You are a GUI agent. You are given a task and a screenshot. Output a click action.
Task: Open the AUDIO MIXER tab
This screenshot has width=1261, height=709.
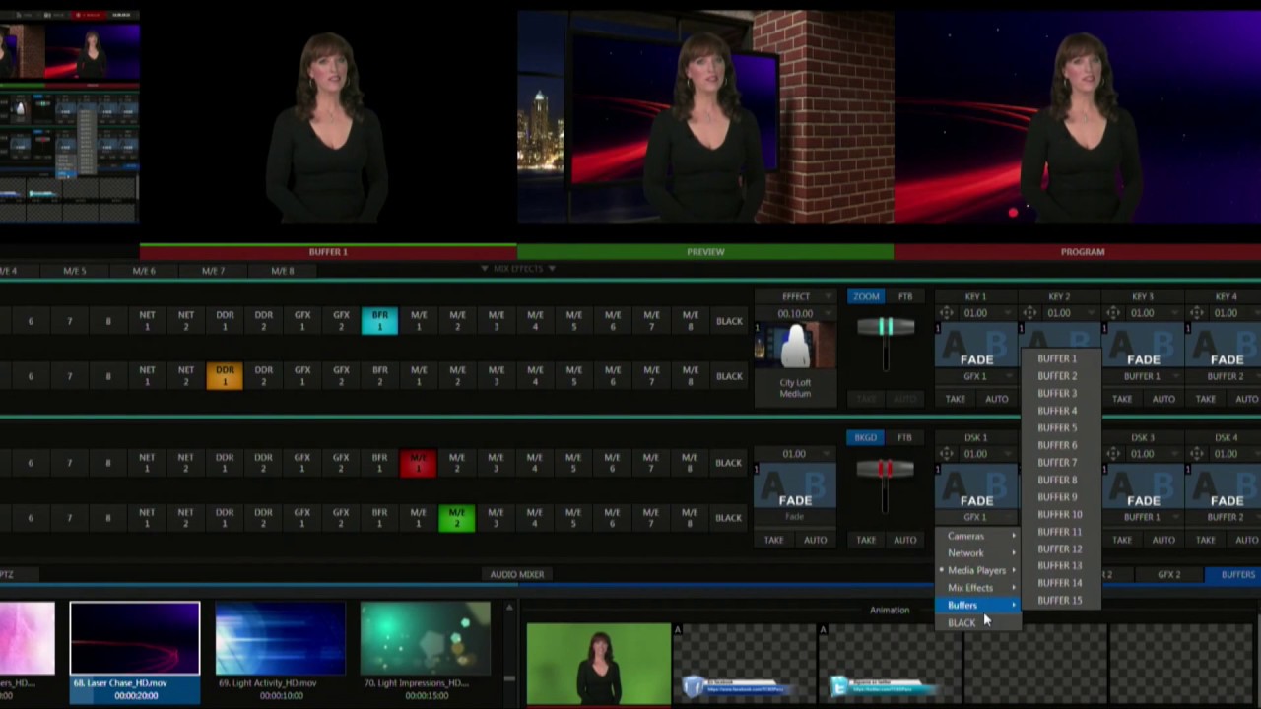click(517, 574)
